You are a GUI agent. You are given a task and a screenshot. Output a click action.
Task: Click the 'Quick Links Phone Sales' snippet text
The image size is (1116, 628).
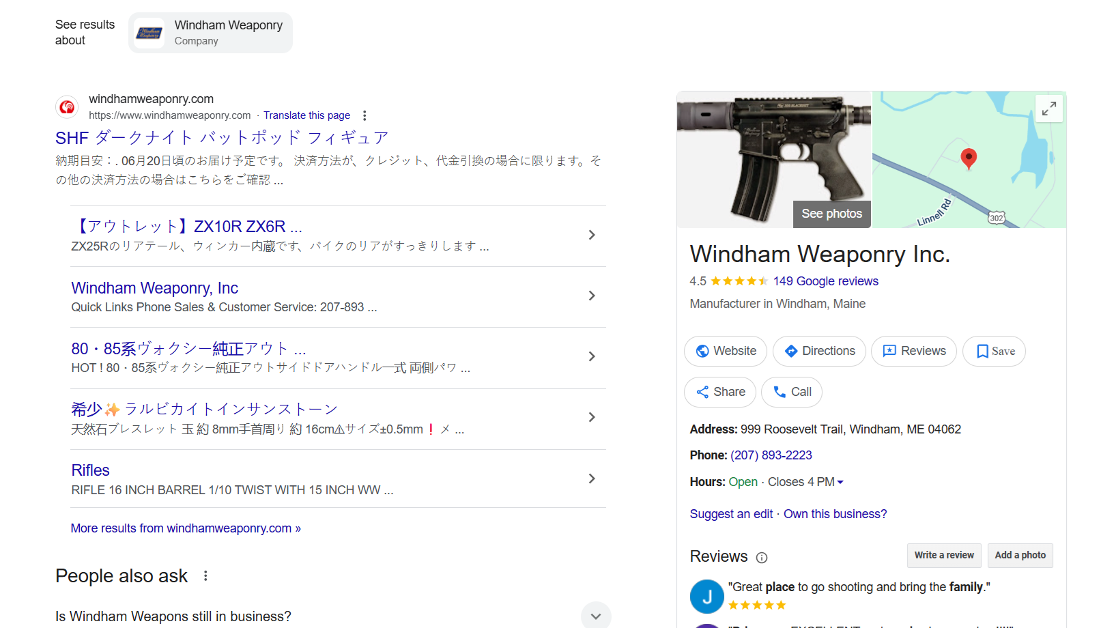(x=224, y=307)
